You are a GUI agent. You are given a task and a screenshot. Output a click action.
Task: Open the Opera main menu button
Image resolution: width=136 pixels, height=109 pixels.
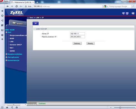(x=4, y=1)
